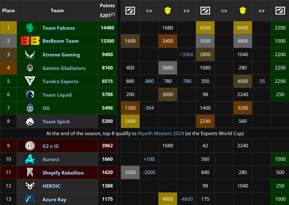Click the Team column header
Screen dimensions: 289x205
click(x=57, y=10)
